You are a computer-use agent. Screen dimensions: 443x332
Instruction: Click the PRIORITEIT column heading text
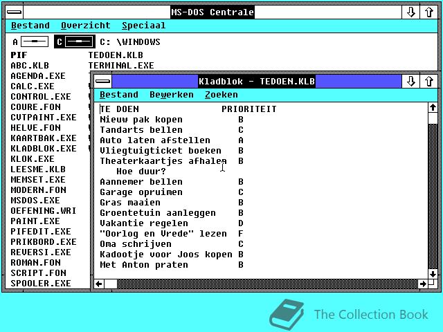249,109
